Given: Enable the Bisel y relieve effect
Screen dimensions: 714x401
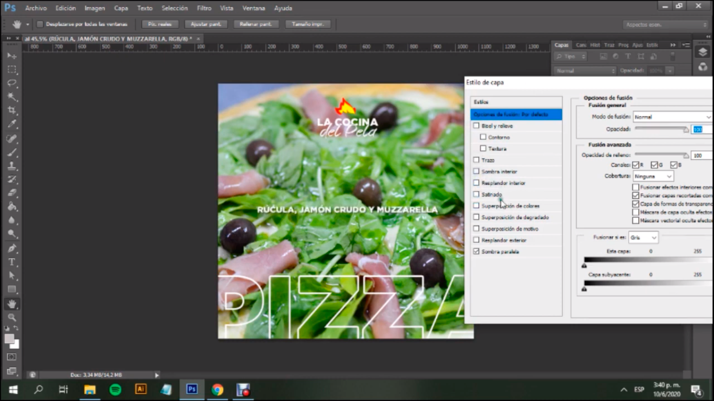Looking at the screenshot, I should pyautogui.click(x=476, y=126).
